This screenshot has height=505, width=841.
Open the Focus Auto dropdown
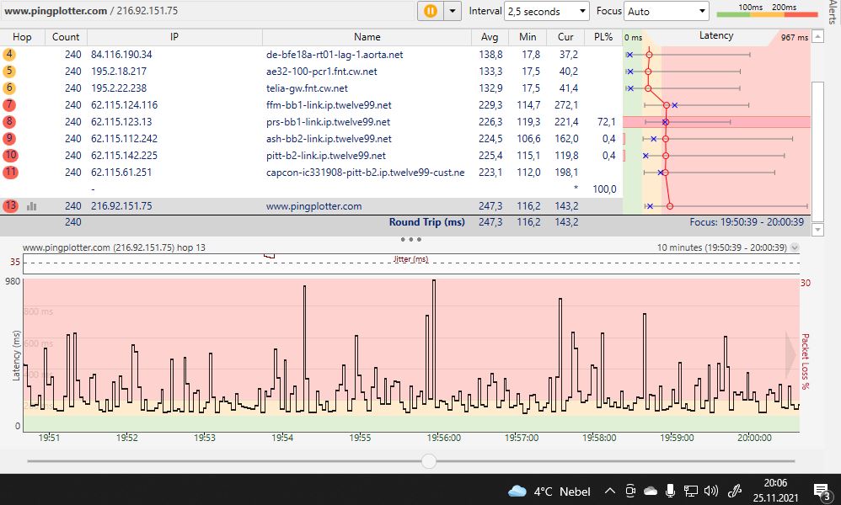point(667,11)
